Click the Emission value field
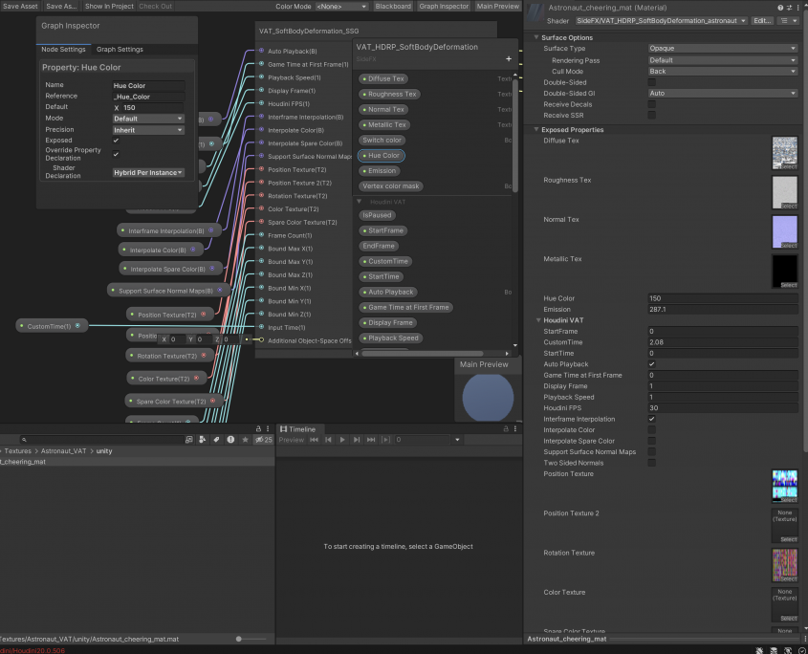Viewport: 808px width, 654px height. (723, 310)
